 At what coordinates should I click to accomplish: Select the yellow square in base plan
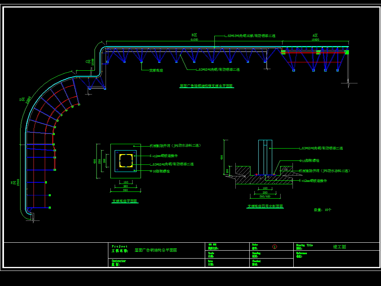(125, 161)
